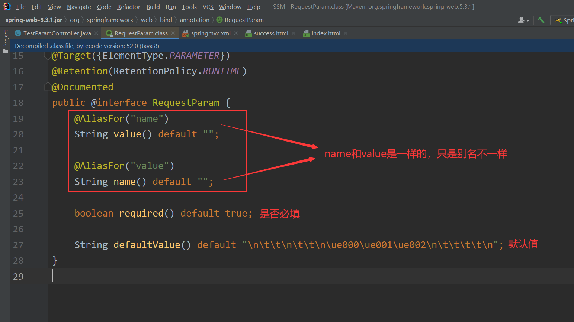Open the Build menu
Screen dimensions: 574x322
click(x=153, y=7)
